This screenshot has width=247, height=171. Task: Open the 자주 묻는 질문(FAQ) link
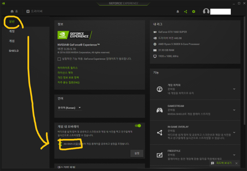click(68, 82)
